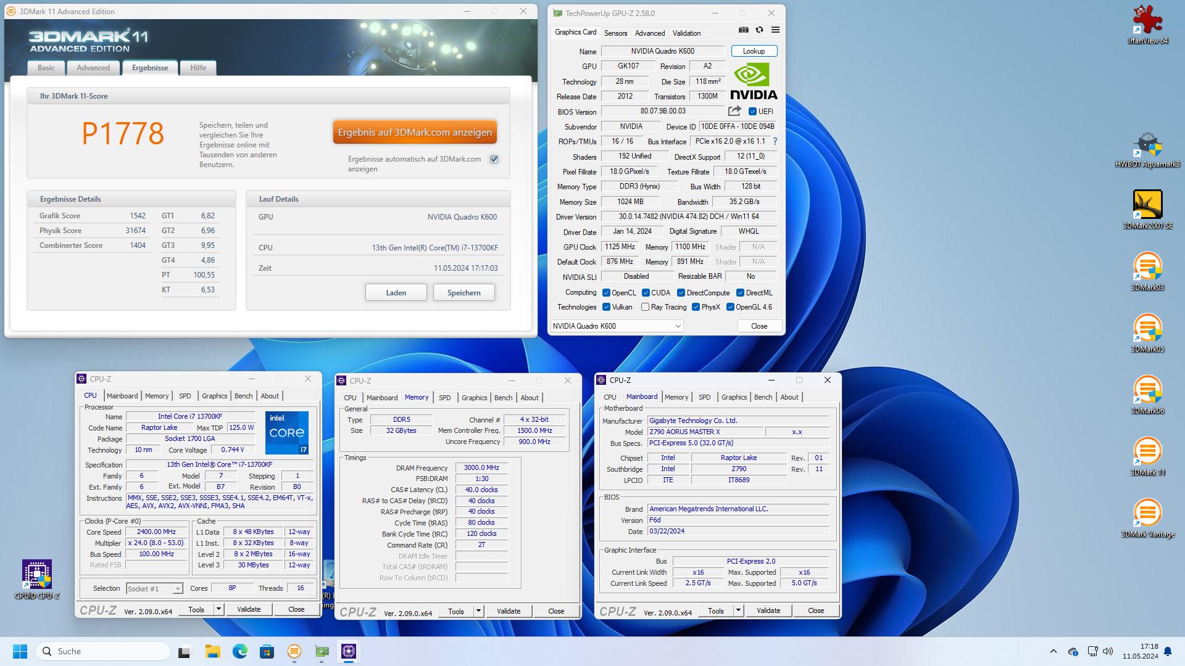Viewport: 1185px width, 666px height.
Task: Open 3DMark03 desktop shortcut
Action: pos(1147,271)
